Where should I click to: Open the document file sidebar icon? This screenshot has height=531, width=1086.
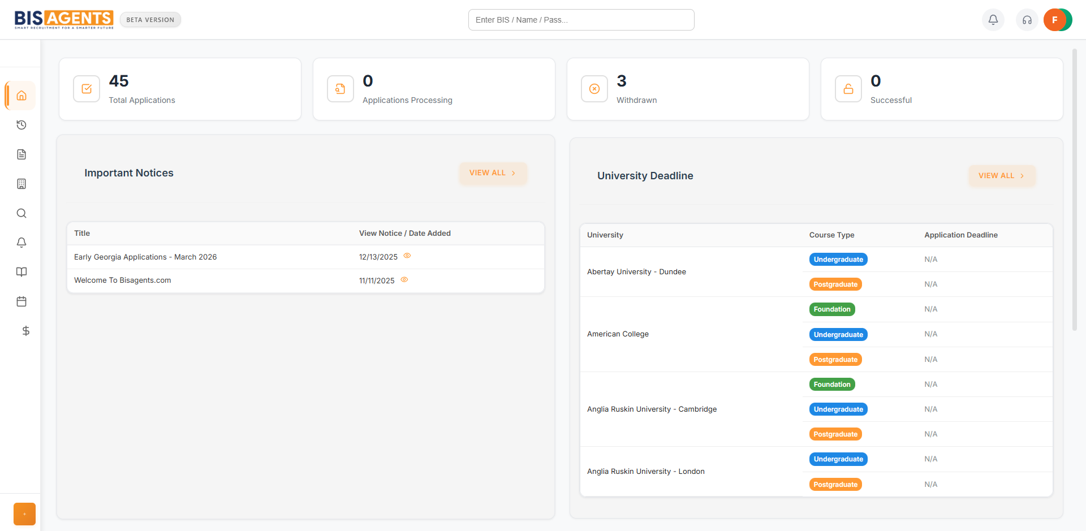pos(21,154)
